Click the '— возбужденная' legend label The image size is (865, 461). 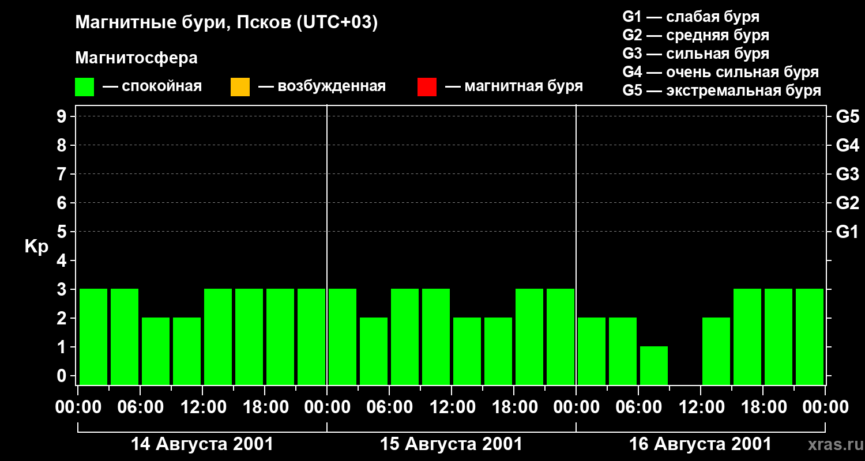pos(322,86)
